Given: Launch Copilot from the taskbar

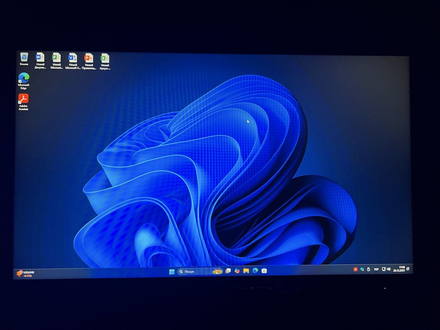Looking at the screenshot, I should (237, 271).
